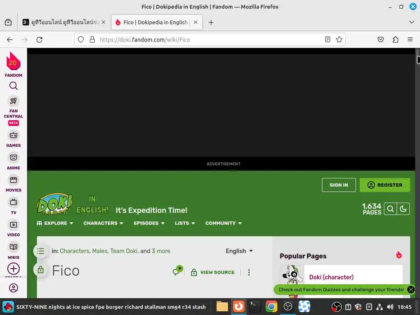Image resolution: width=420 pixels, height=315 pixels.
Task: Toggle Firefox reader view icon
Action: [x=327, y=40]
